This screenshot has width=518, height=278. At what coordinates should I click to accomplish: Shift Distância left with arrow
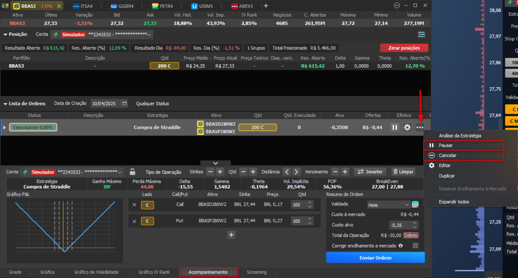[287, 172]
